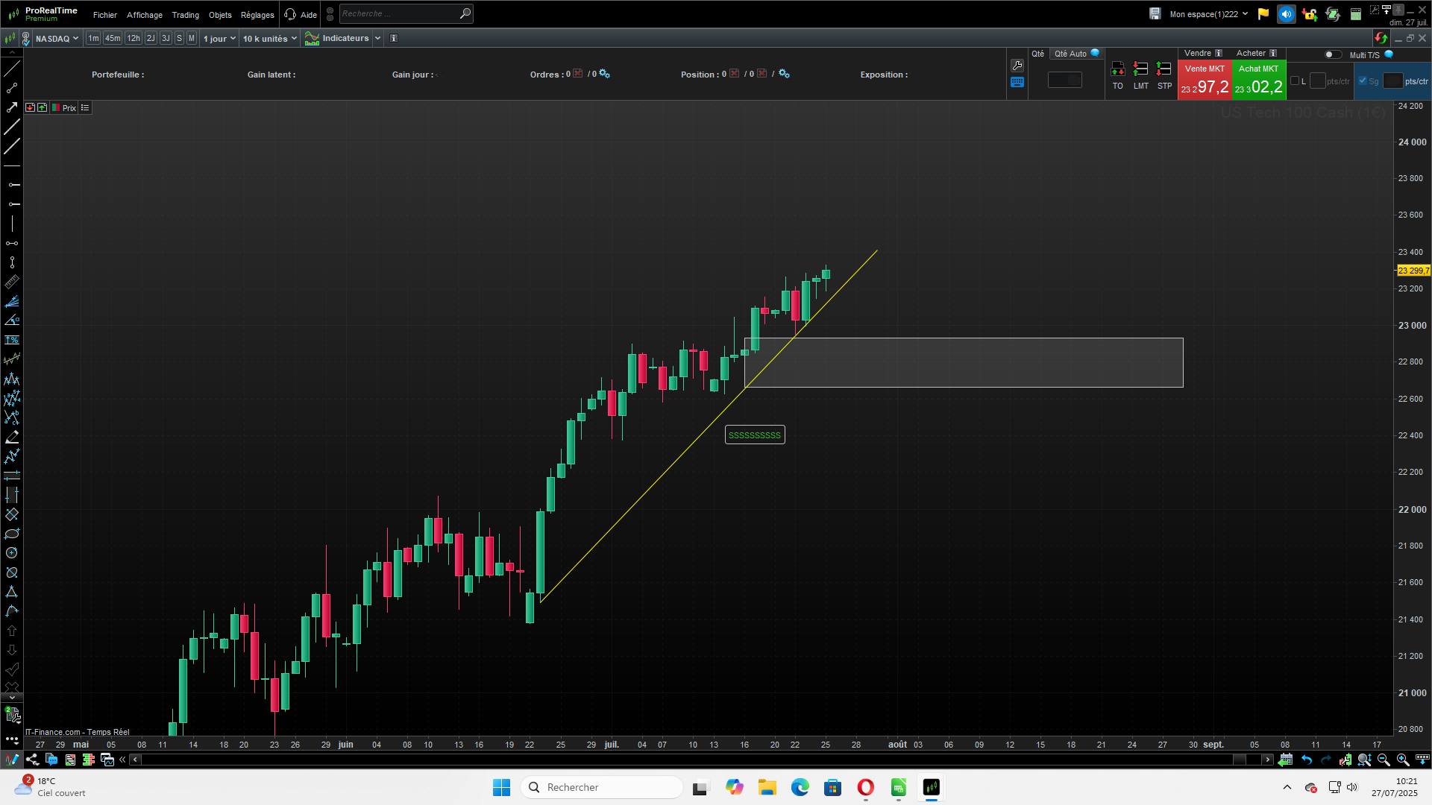Select the LMT limit order icon

(1140, 70)
